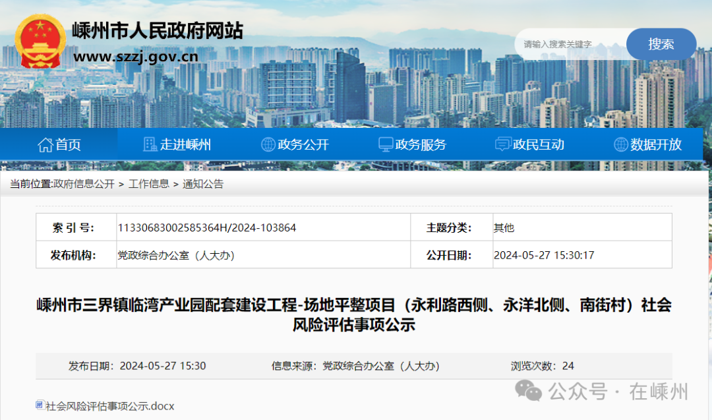
Task: Go to 政务服务 section
Action: point(421,144)
